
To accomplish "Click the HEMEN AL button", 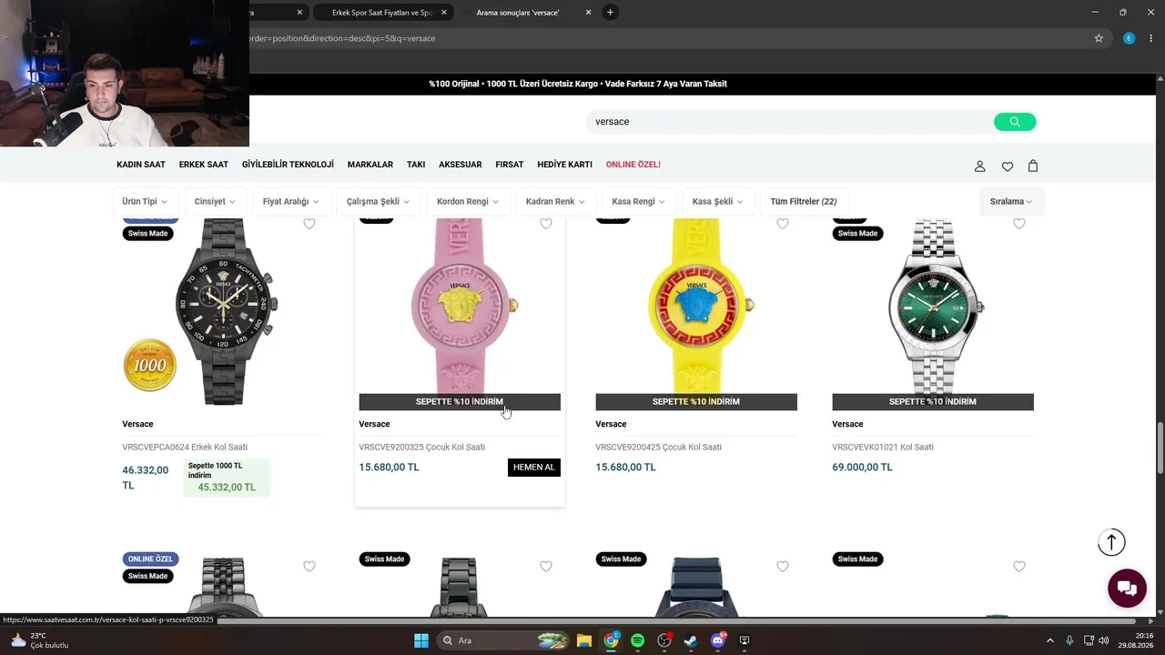I will (x=534, y=468).
